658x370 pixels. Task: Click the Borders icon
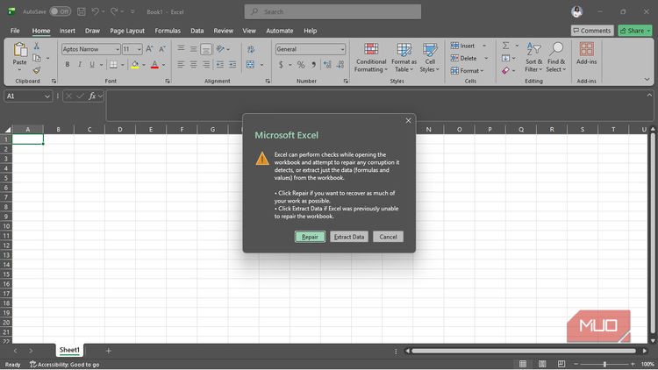tap(113, 65)
